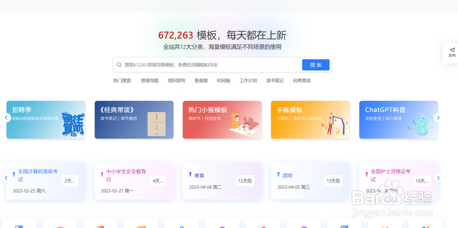Click the 12天后 countdown badge
Viewport: 458px width, 228px height.
[x=245, y=181]
